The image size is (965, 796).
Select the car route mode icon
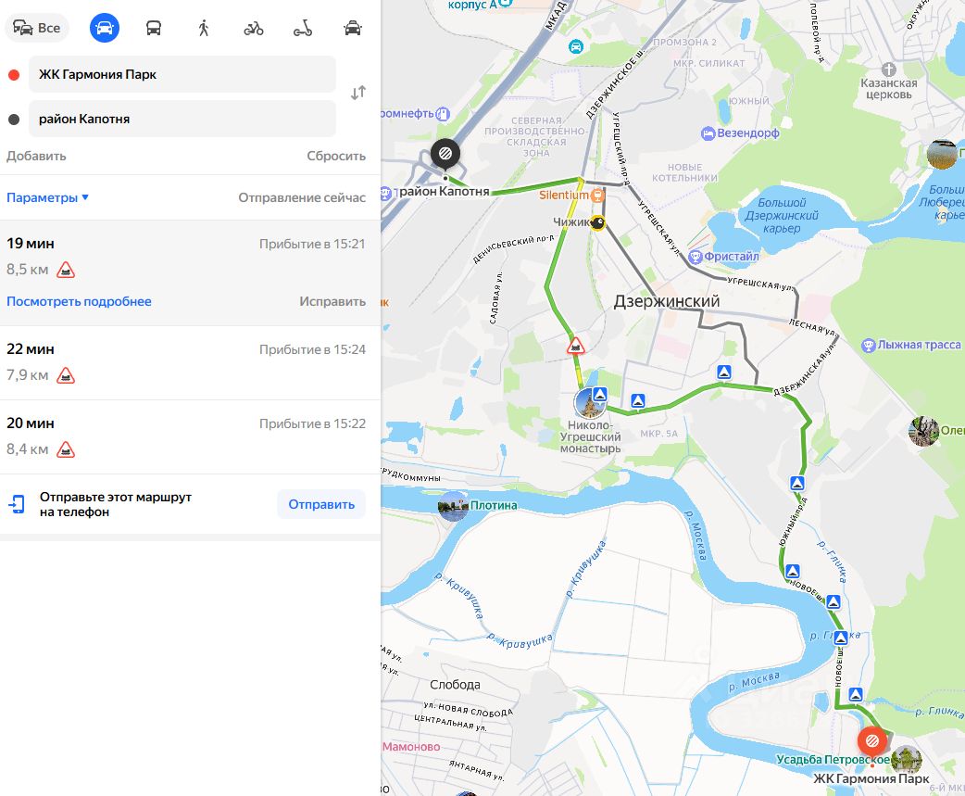[x=104, y=28]
